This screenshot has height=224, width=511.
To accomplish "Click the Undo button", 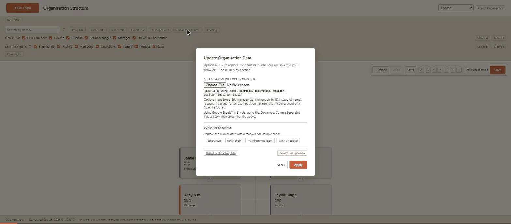I will click(x=396, y=70).
